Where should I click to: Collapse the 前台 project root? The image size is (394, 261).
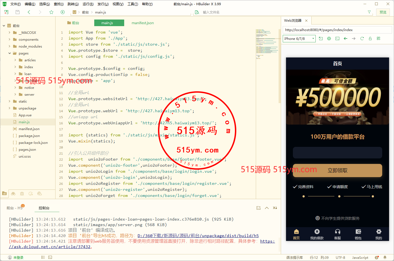point(4,26)
